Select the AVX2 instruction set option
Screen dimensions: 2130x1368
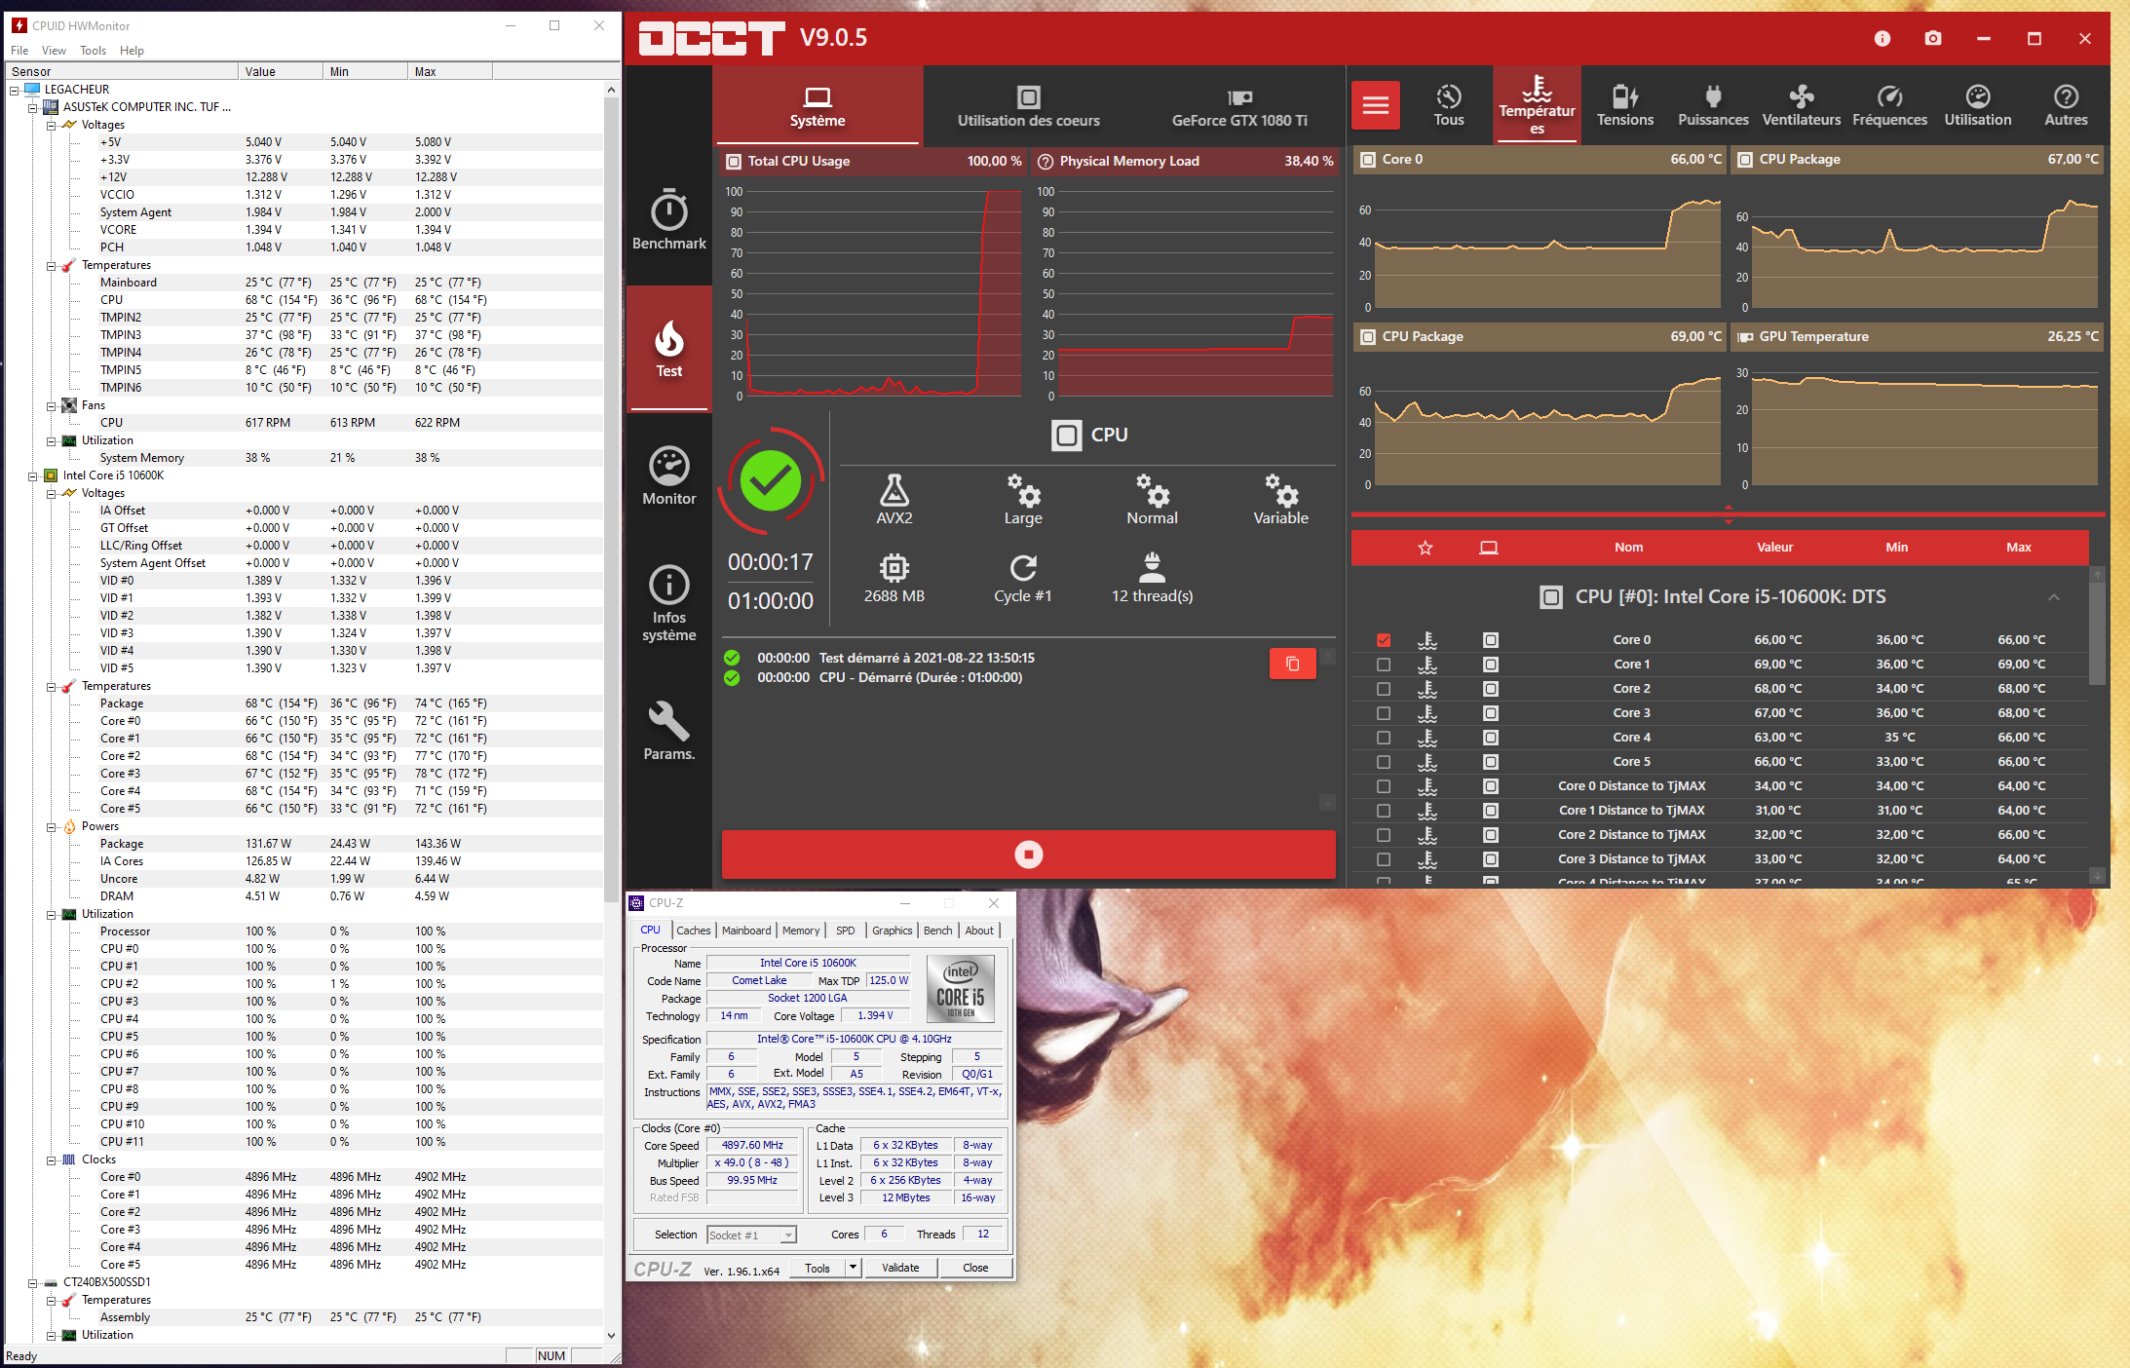[894, 499]
